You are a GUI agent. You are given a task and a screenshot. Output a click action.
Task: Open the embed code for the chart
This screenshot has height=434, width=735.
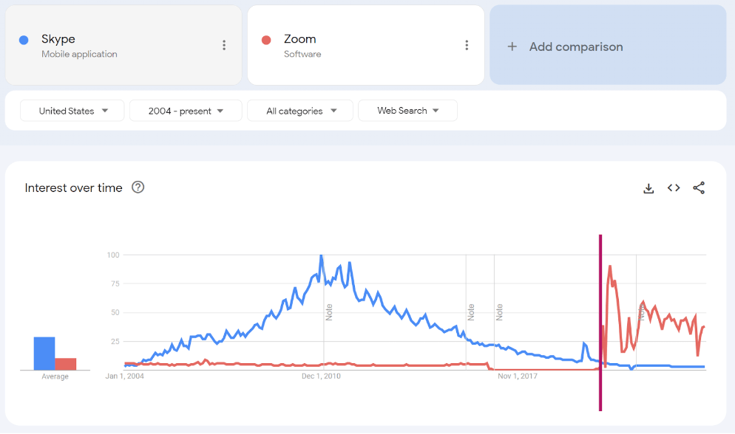pos(674,188)
